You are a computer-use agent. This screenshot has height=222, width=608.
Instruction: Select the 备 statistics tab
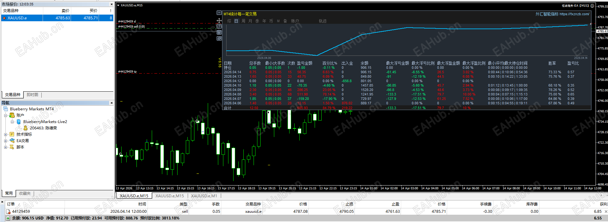click(285, 21)
